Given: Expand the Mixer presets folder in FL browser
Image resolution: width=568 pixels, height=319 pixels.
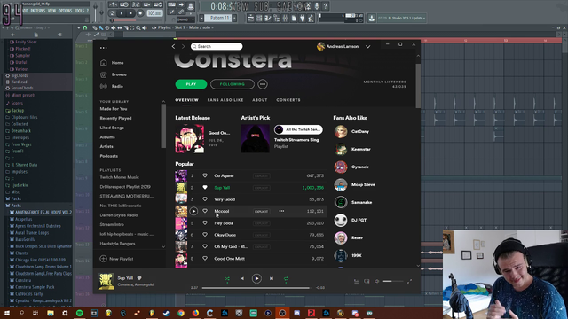Looking at the screenshot, I should 23,95.
